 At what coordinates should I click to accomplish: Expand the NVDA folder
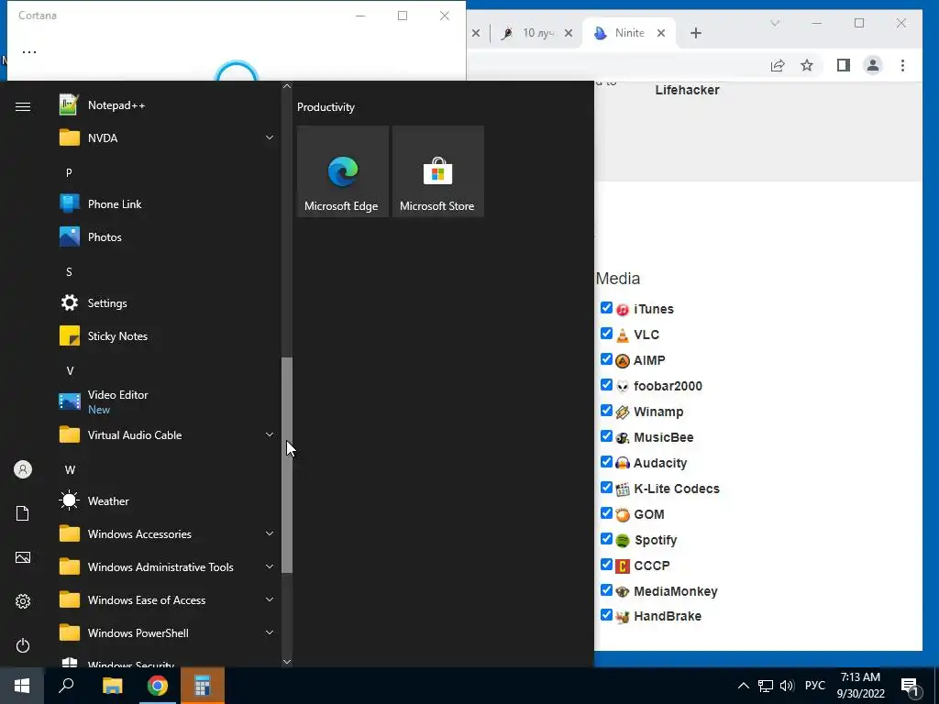coord(167,138)
